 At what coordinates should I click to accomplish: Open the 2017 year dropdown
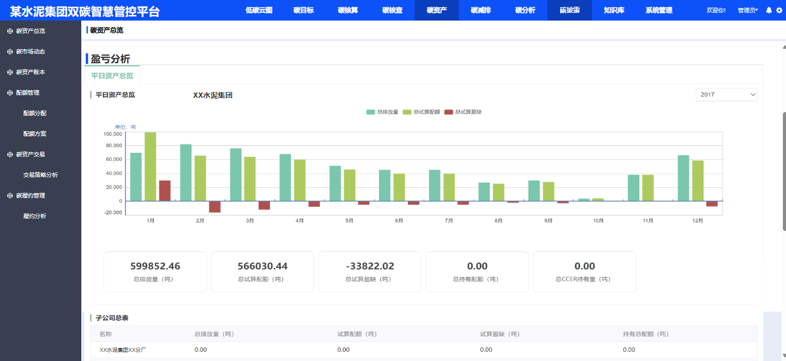tap(726, 95)
